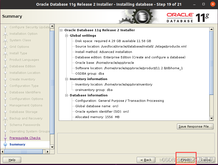Image resolution: width=218 pixels, height=165 pixels.
Task: Click the step list scroll-down arrow
Action: [x=52, y=147]
